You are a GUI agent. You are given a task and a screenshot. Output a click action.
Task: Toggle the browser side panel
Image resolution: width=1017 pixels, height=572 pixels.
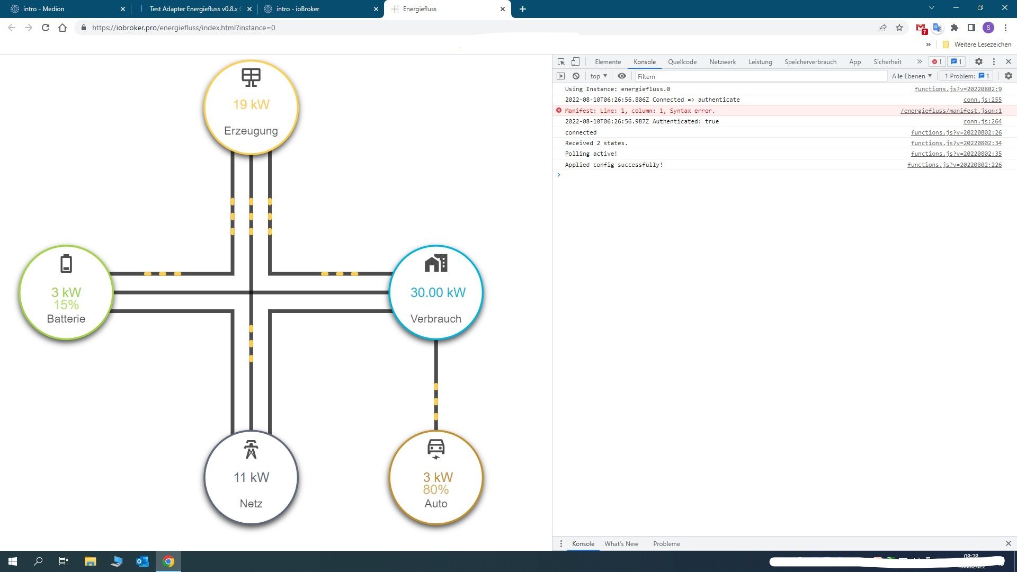pyautogui.click(x=971, y=28)
